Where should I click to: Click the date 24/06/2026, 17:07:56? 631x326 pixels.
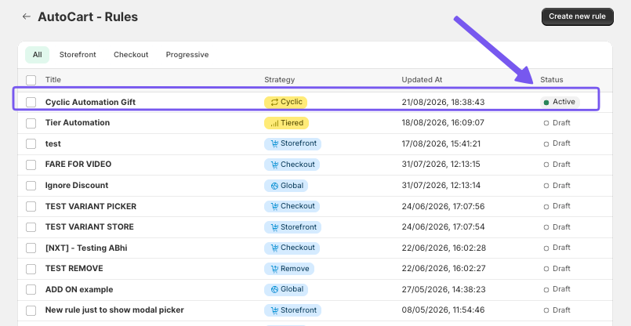tap(443, 206)
